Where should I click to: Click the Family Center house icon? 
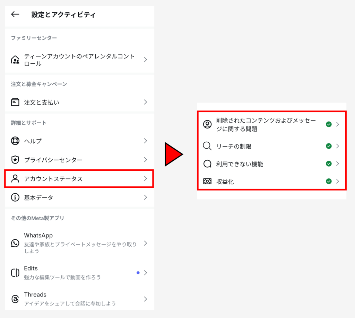(x=15, y=60)
